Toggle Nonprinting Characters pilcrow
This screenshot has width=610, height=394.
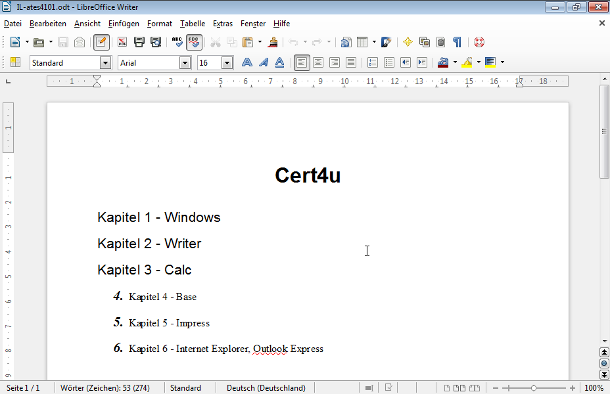pos(457,42)
